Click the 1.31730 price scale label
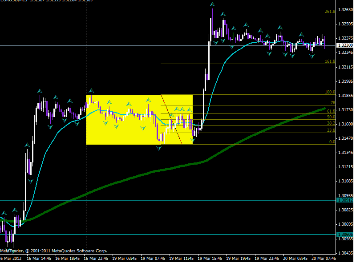This screenshot has width=356, height=267. [346, 109]
